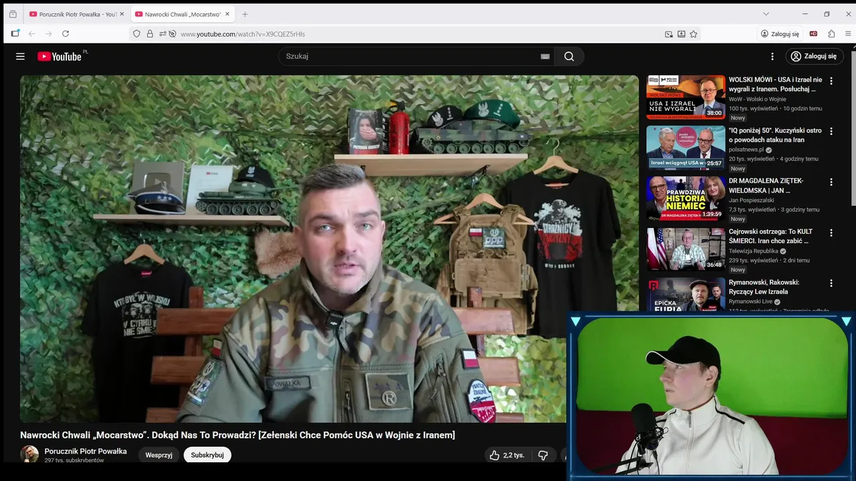The width and height of the screenshot is (856, 481).
Task: Click the save-page icon in address bar
Action: pyautogui.click(x=681, y=33)
